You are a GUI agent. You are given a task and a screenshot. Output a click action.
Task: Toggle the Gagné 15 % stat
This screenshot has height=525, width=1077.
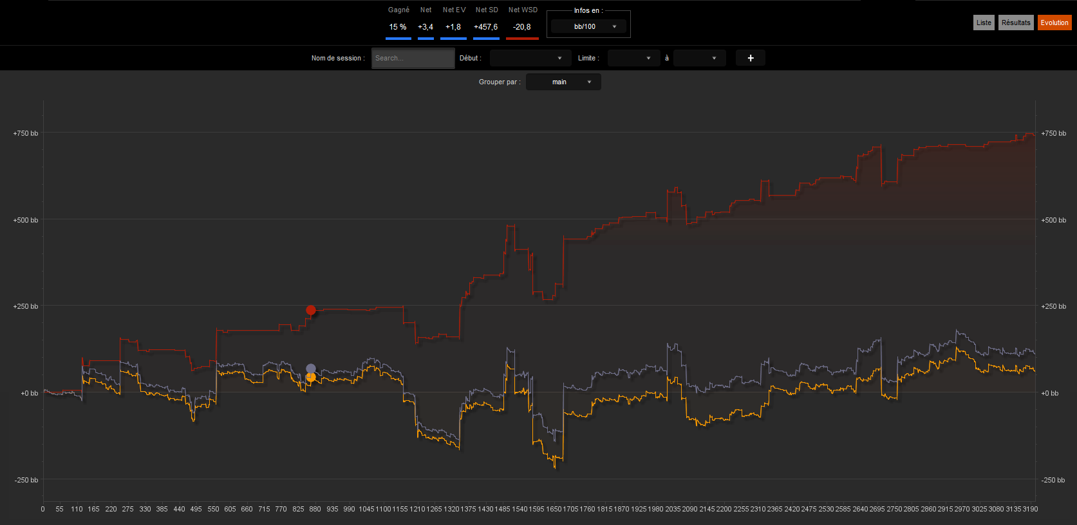[398, 23]
